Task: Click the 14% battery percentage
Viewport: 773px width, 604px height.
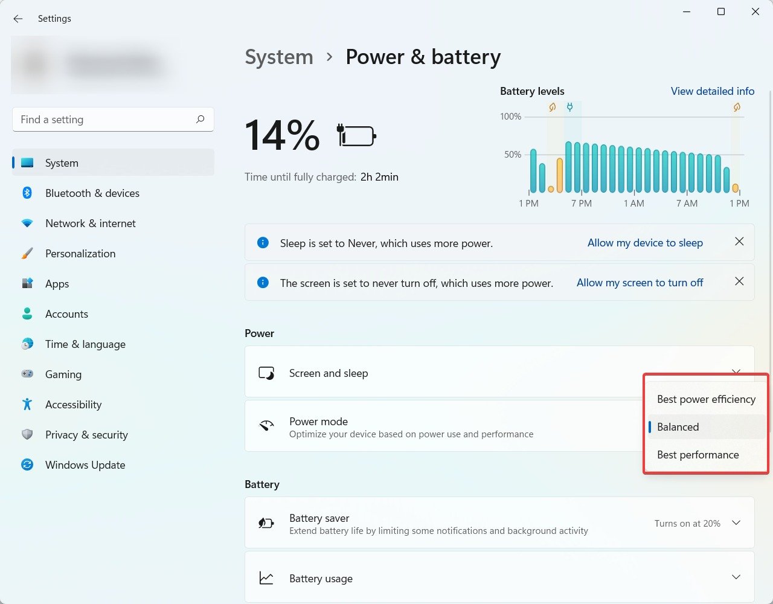Action: point(282,135)
